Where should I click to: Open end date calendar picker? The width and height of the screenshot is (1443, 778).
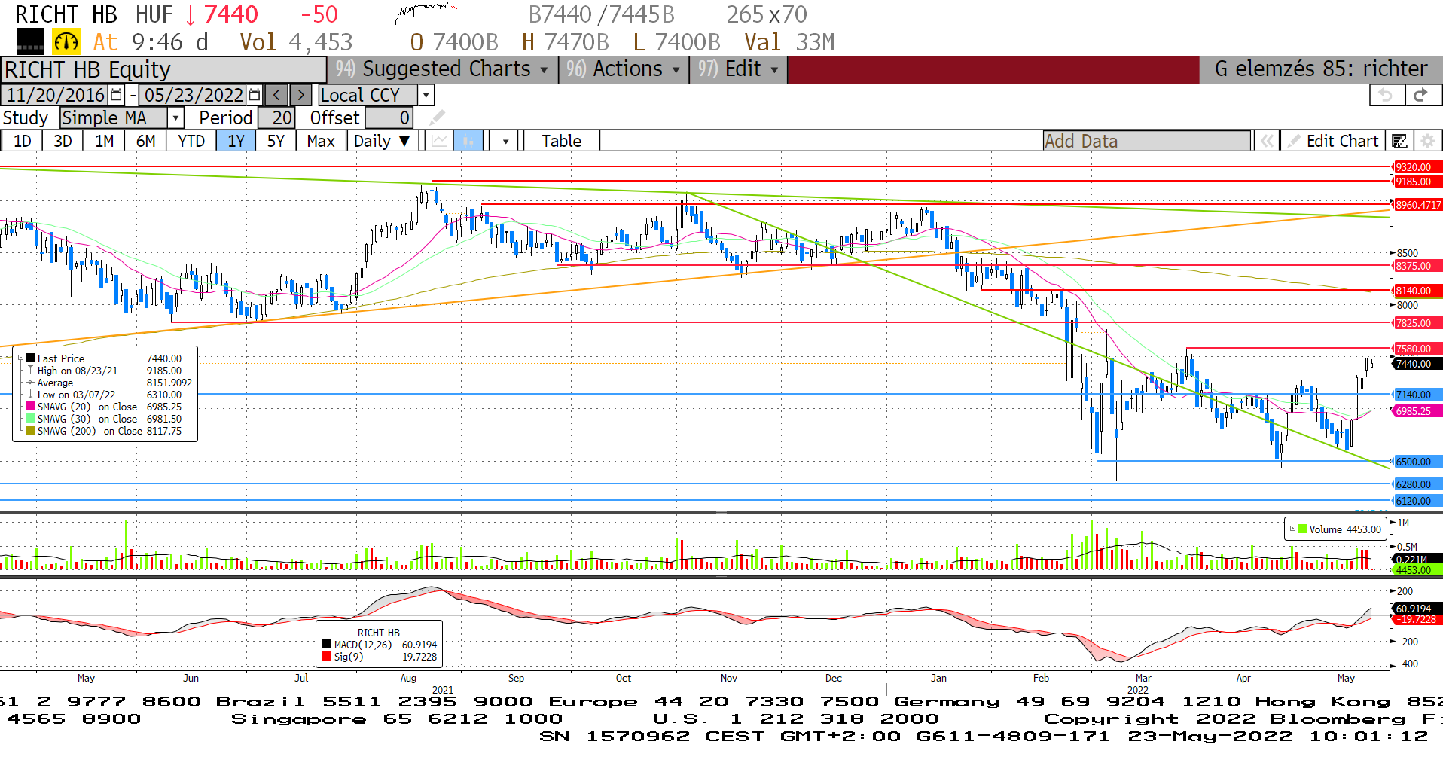coord(255,95)
